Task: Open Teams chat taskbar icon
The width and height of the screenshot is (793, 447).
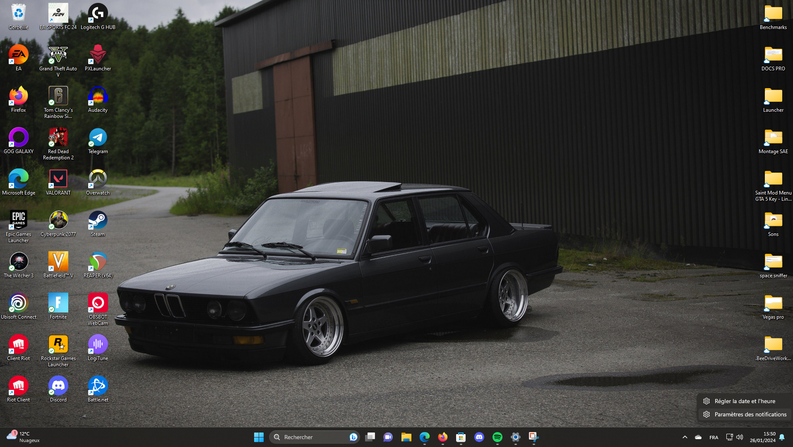Action: 388,437
